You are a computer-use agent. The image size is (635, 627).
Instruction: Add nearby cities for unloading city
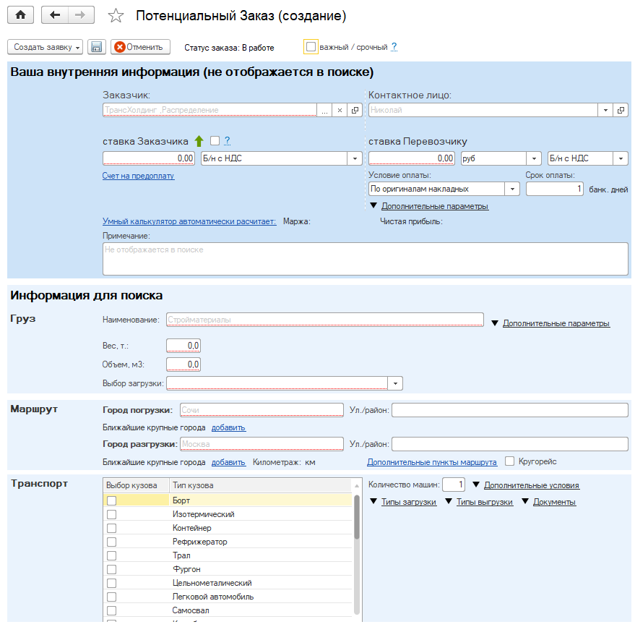[228, 462]
